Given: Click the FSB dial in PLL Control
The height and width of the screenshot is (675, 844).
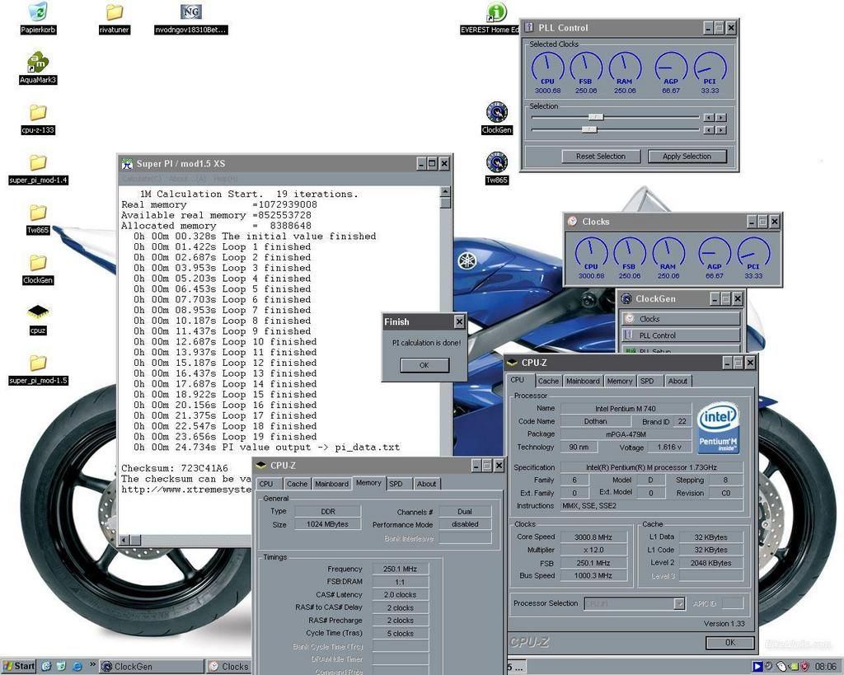Looking at the screenshot, I should pos(586,69).
